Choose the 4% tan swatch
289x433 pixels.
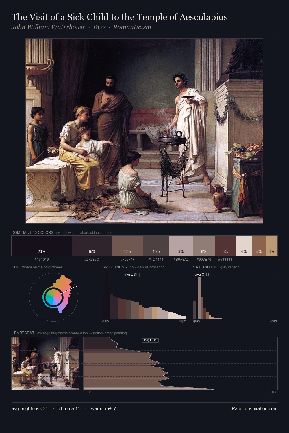click(271, 246)
